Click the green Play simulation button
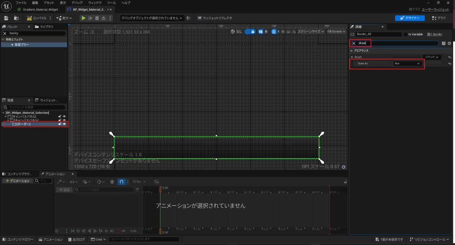 (83, 18)
